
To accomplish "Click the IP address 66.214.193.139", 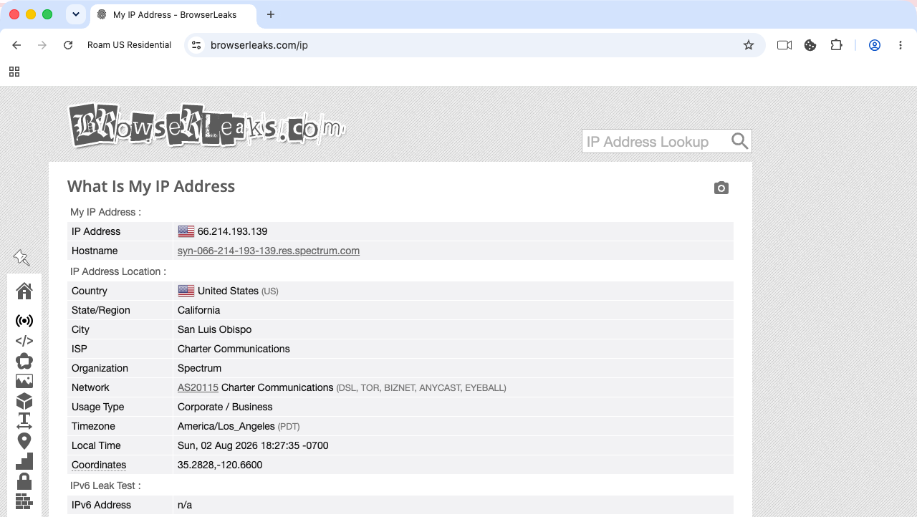I will pos(232,231).
